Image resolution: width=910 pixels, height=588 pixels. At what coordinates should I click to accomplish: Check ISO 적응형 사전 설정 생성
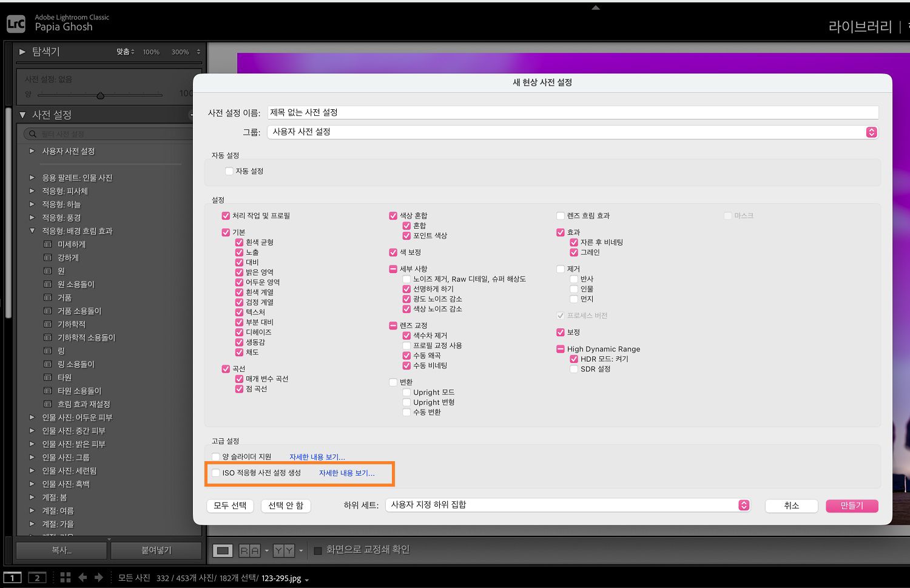(216, 473)
